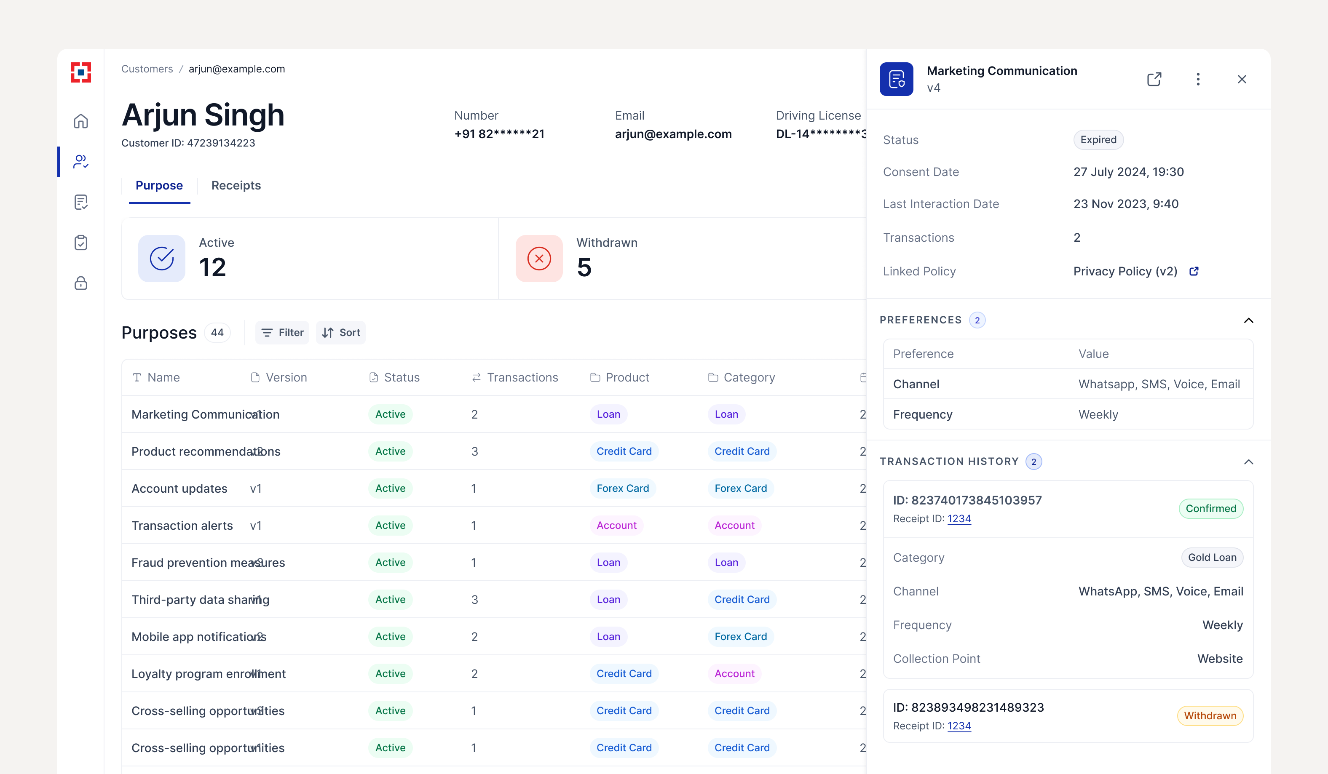Go to Customers breadcrumb
Image resolution: width=1328 pixels, height=774 pixels.
[x=147, y=69]
